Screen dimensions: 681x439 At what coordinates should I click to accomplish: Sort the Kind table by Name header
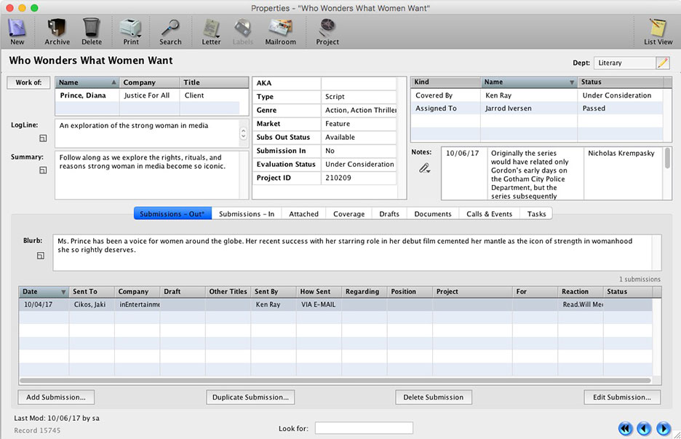click(x=529, y=82)
